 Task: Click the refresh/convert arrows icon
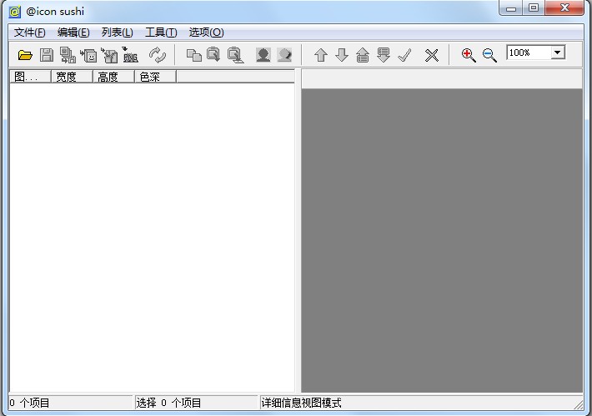(x=158, y=55)
